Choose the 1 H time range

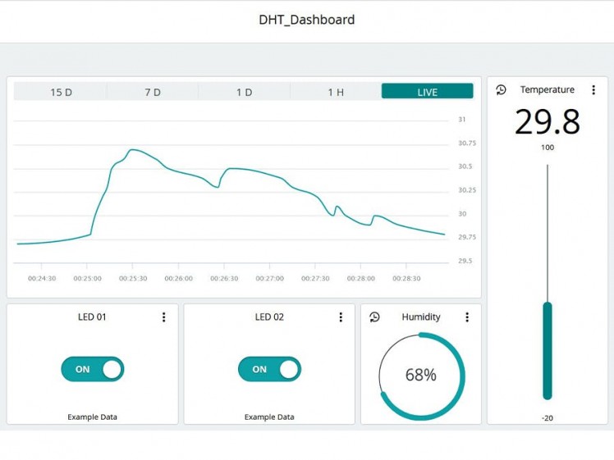pyautogui.click(x=336, y=92)
